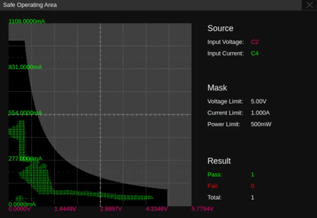Click the 500mW power limit value
Image resolution: width=317 pixels, height=218 pixels.
tap(261, 124)
